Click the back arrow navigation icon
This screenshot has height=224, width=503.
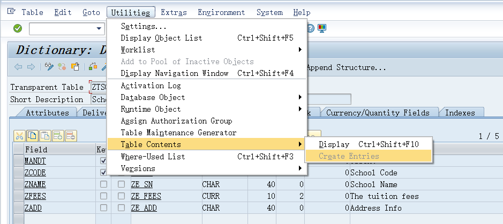[18, 67]
